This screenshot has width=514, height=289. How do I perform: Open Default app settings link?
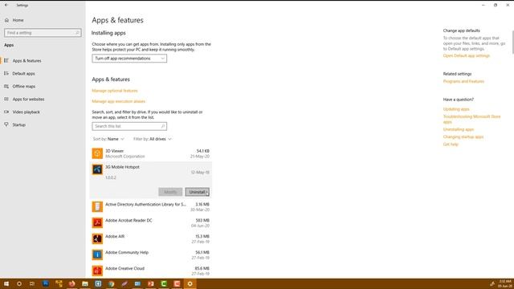coord(466,55)
